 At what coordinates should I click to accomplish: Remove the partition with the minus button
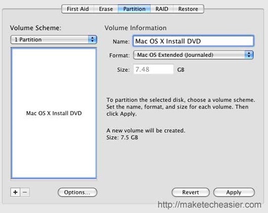click(25, 192)
